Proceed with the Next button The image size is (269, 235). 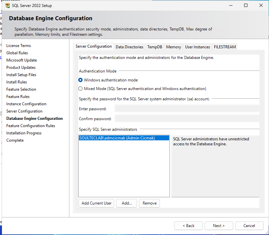219,226
